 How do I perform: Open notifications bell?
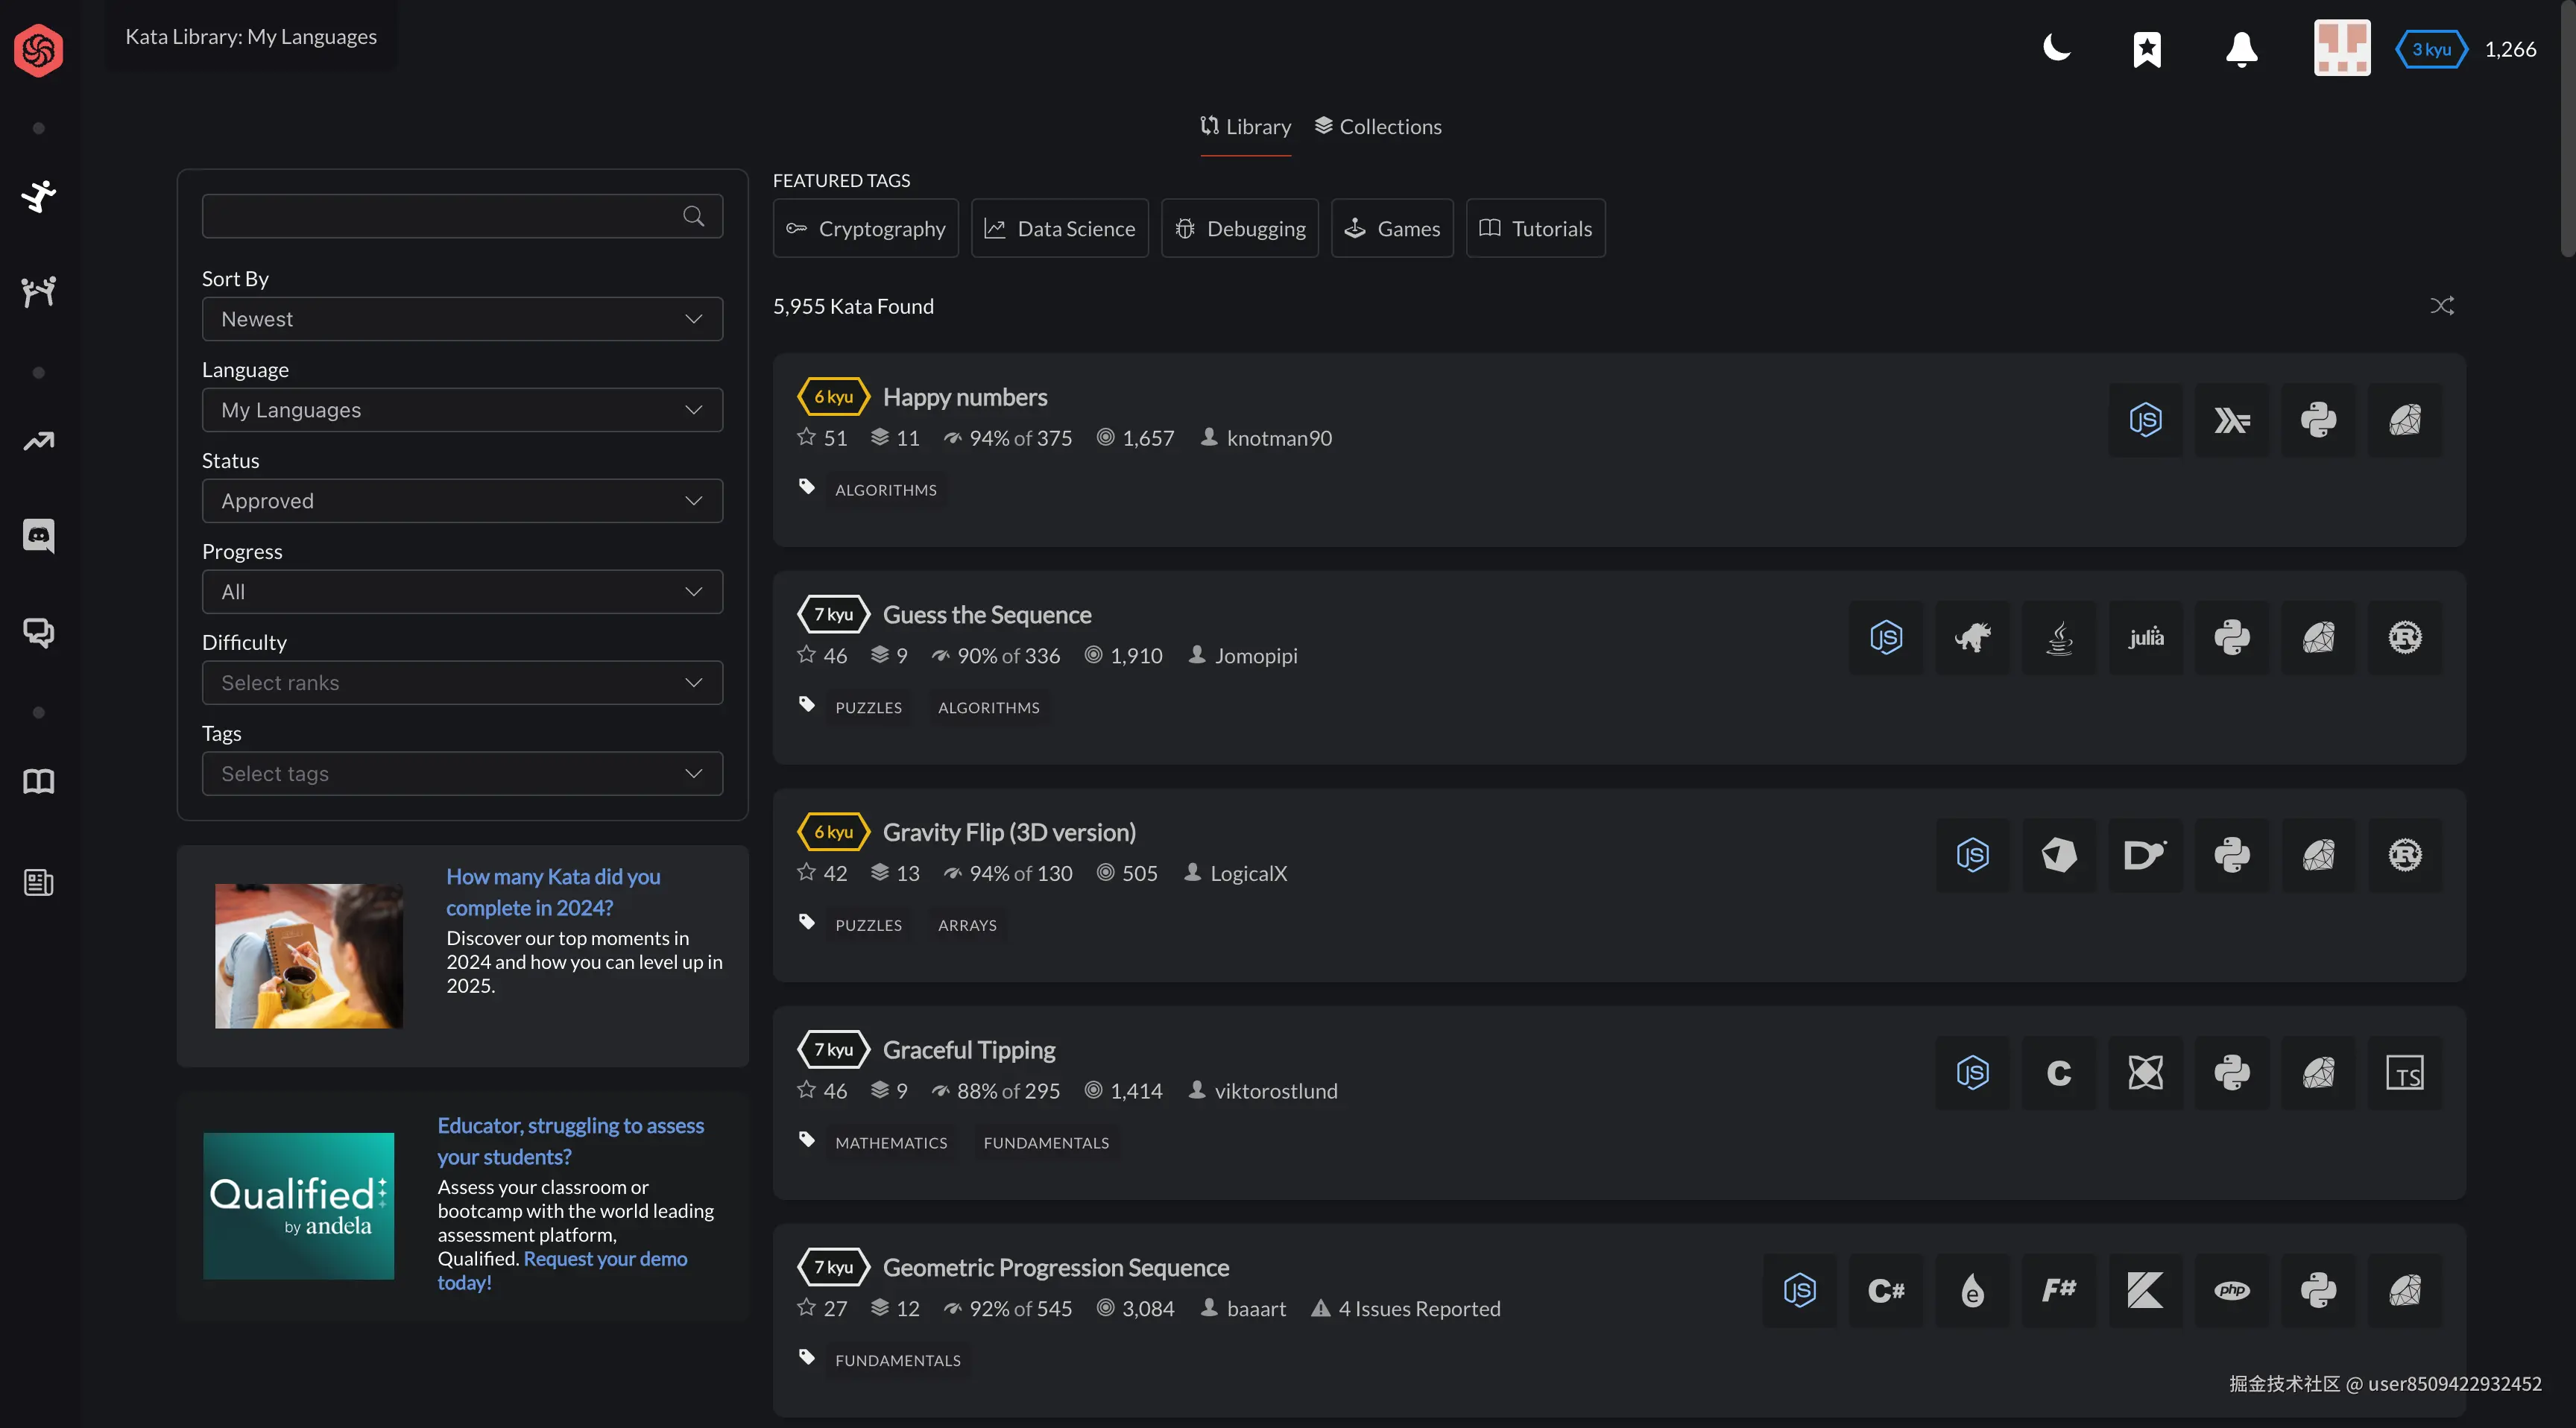pos(2241,49)
